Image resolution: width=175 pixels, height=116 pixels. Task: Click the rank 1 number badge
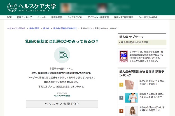121,84
